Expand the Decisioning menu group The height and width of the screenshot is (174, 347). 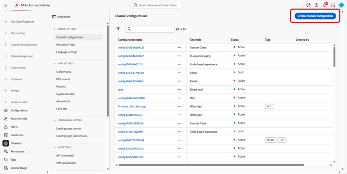[x=6, y=33]
